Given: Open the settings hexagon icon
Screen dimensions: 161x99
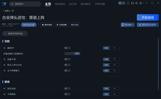Looking at the screenshot, I should coord(137,3).
